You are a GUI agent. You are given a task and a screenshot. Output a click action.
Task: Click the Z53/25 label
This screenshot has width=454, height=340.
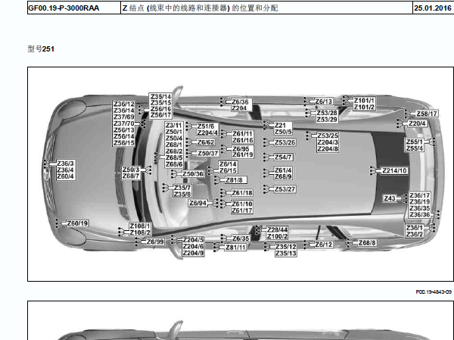(328, 136)
